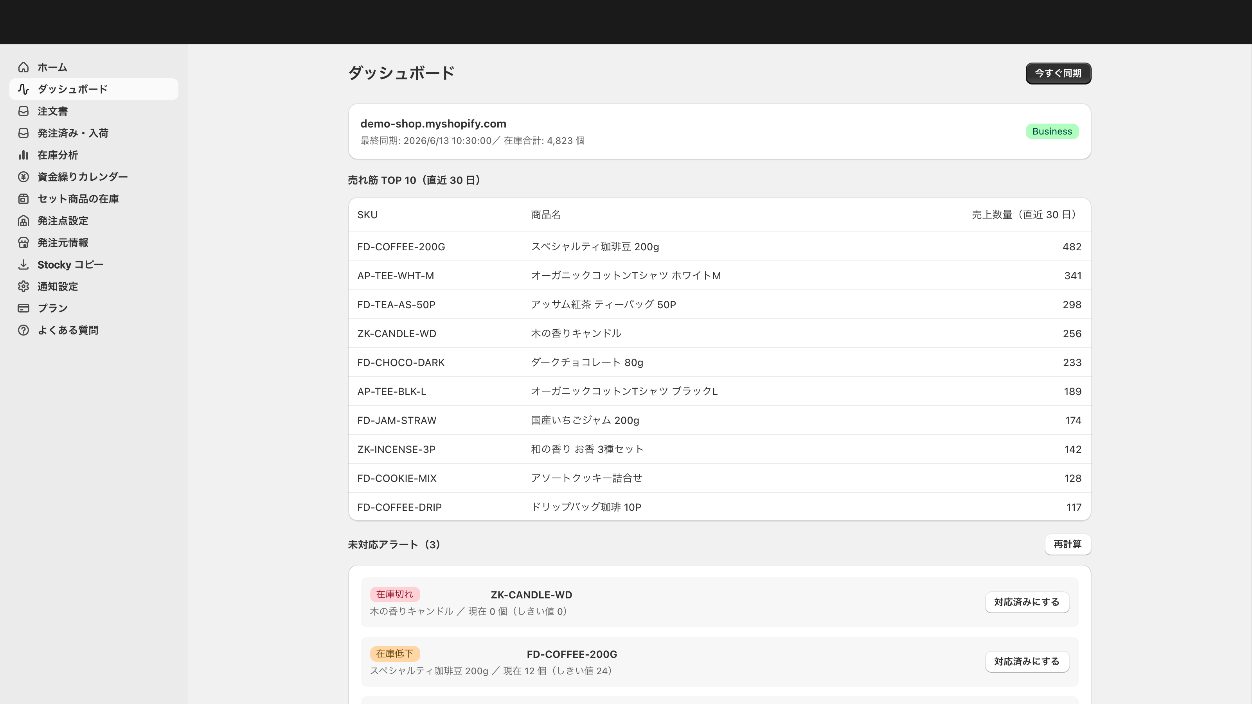Click the よくある質問 question mark icon
The width and height of the screenshot is (1252, 704).
tap(23, 330)
